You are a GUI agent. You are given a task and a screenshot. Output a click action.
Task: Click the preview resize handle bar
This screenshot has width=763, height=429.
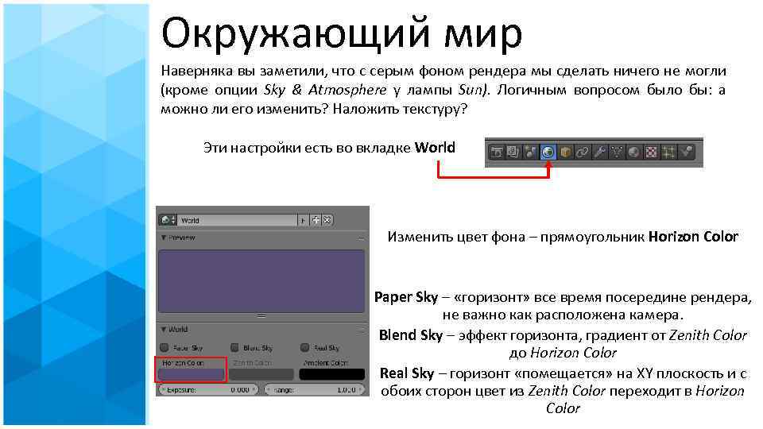[x=261, y=315]
